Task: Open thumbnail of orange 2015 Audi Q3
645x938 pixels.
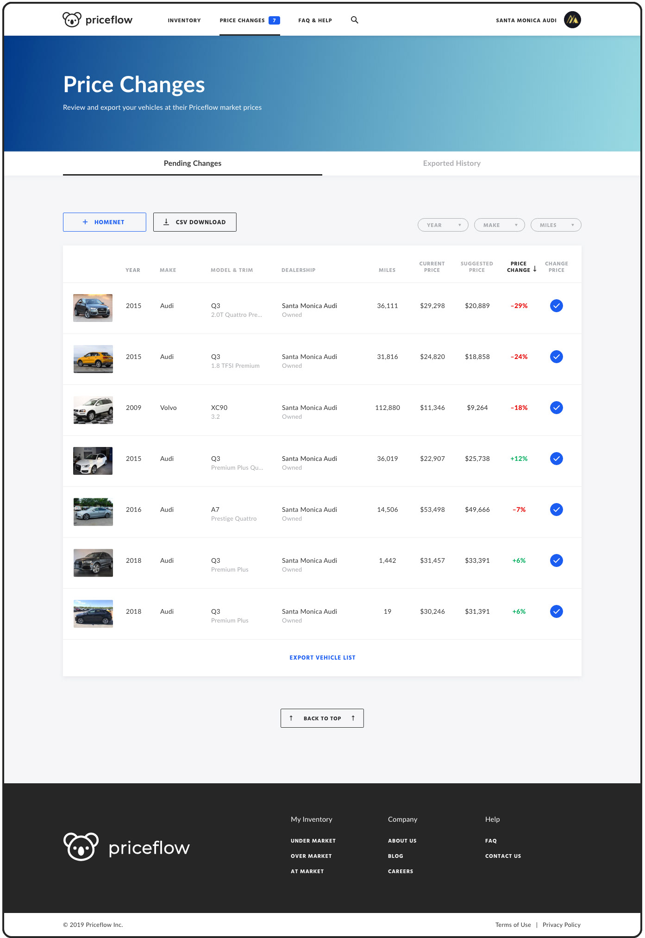Action: (x=93, y=359)
